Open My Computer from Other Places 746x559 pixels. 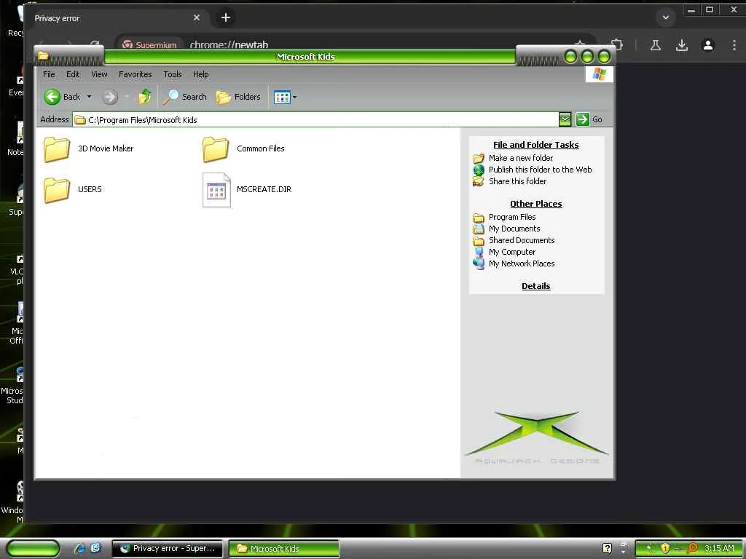[512, 252]
